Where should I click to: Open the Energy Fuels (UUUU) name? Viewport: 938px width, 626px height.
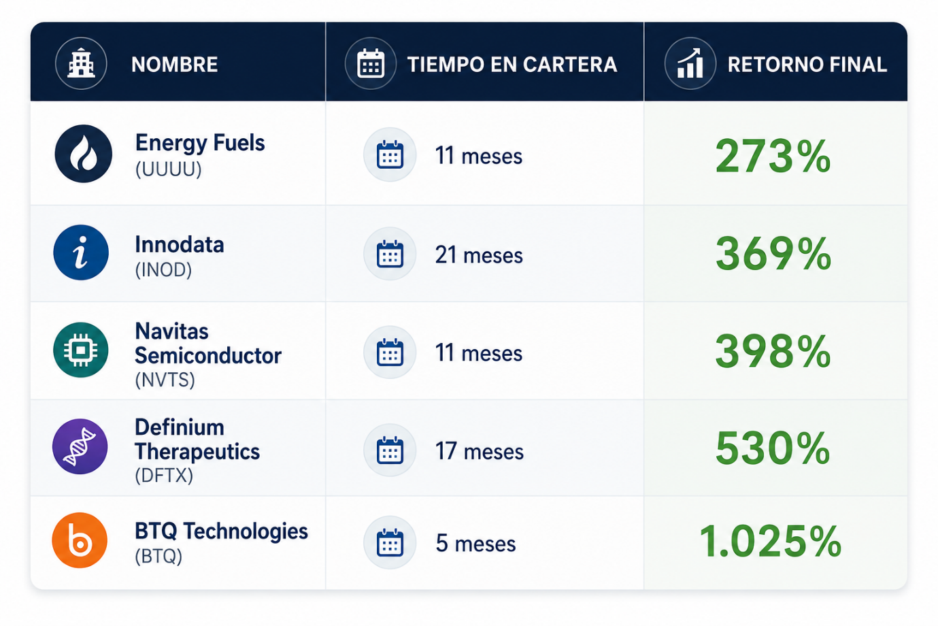click(200, 155)
